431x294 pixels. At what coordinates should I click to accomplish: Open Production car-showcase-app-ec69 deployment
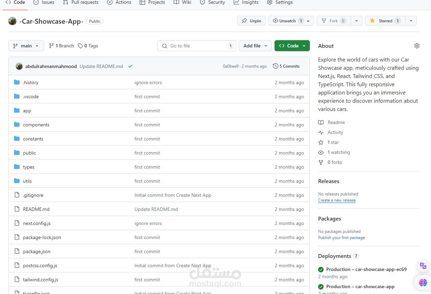coord(366,269)
